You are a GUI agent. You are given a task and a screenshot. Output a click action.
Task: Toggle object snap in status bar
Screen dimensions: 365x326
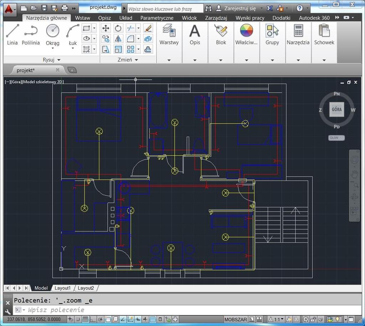[108, 319]
